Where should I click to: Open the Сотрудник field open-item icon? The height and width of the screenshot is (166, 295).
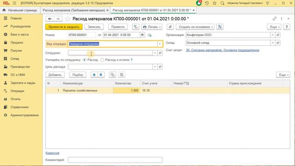pyautogui.click(x=160, y=53)
